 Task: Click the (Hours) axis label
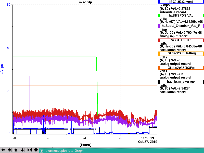(85, 145)
